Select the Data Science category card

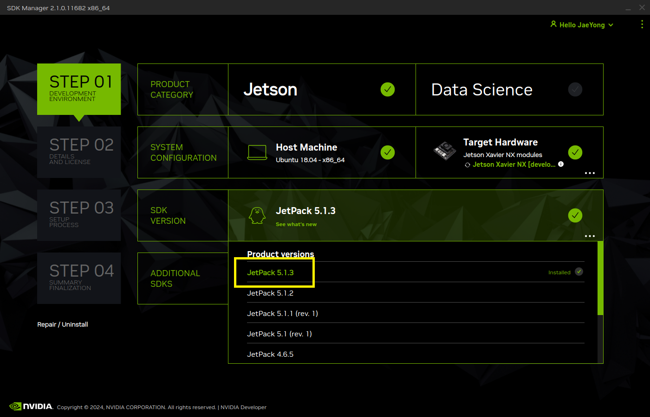coord(509,89)
